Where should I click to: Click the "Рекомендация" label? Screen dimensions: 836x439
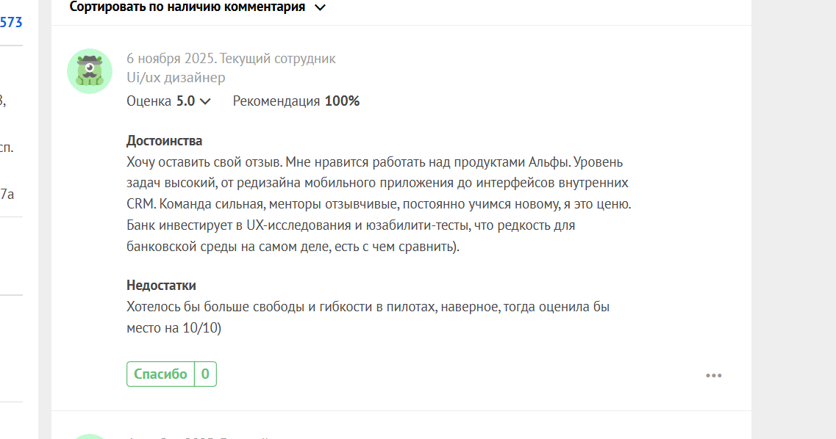click(276, 101)
